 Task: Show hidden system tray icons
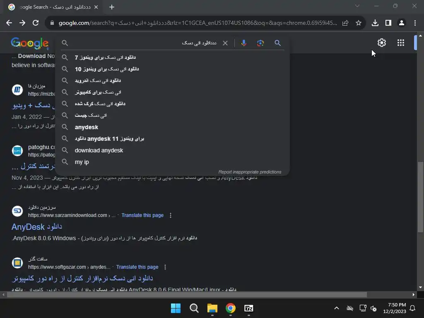tap(336, 308)
